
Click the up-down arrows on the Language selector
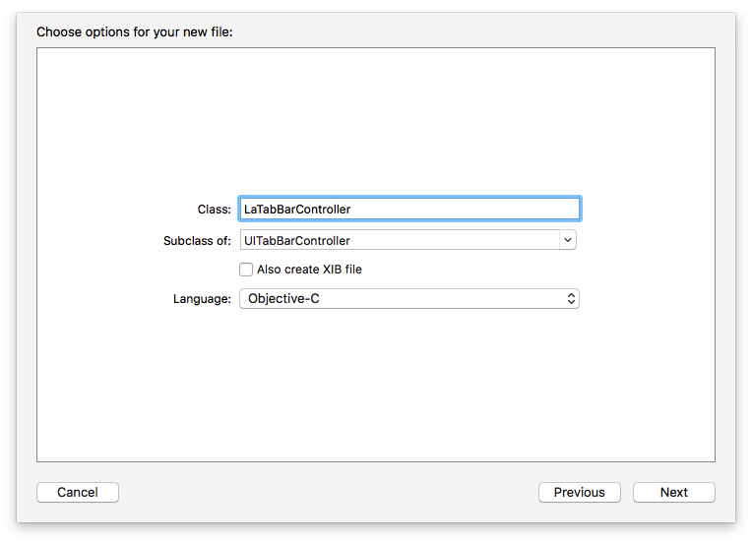[x=571, y=298]
